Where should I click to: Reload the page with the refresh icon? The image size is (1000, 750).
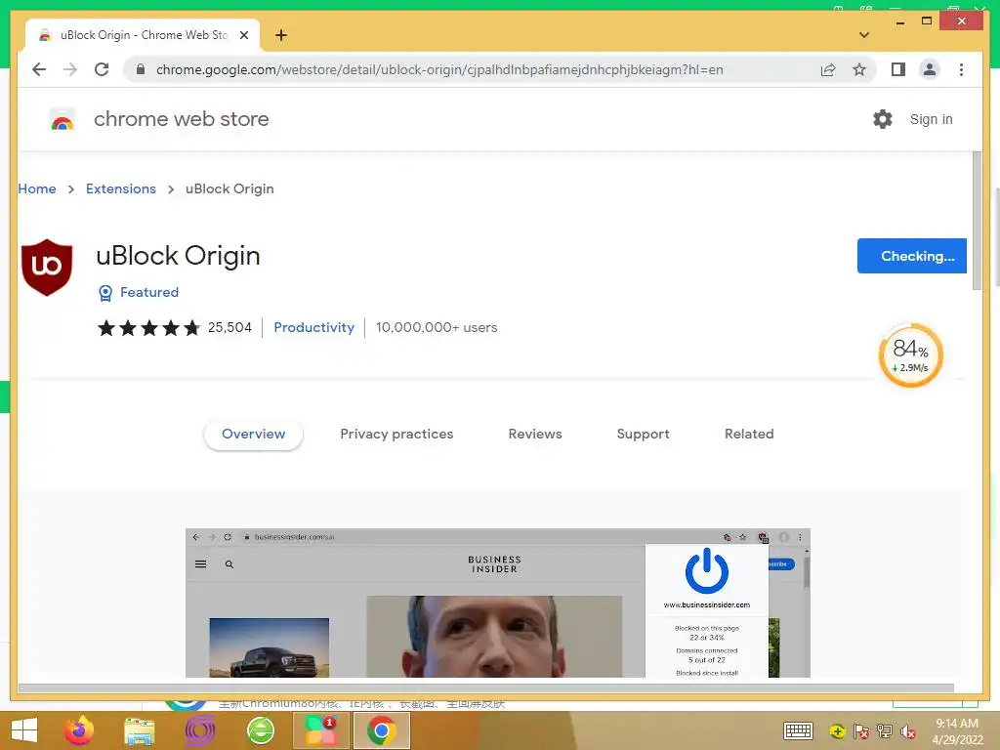102,69
